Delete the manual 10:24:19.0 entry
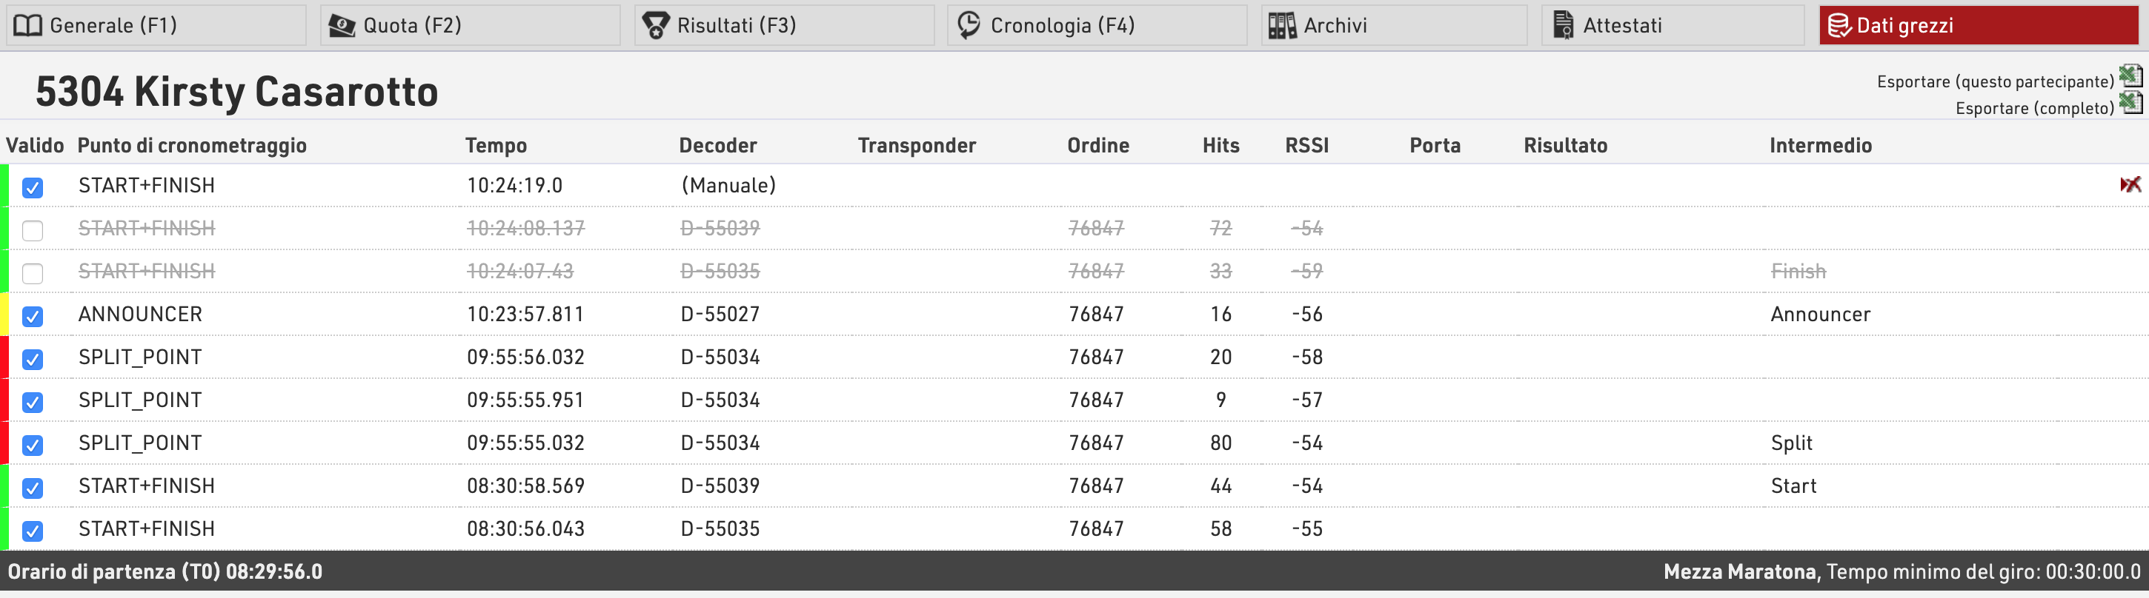2149x598 pixels. click(2130, 185)
